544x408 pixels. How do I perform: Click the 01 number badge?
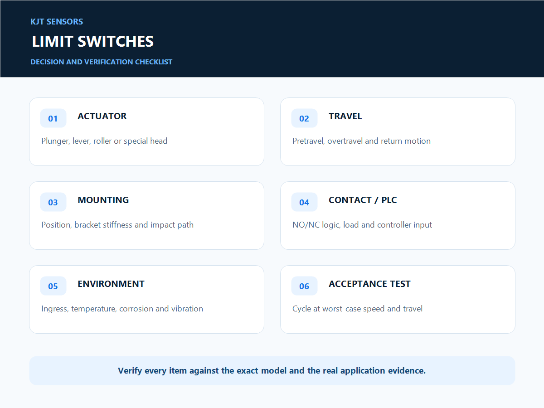coord(53,118)
